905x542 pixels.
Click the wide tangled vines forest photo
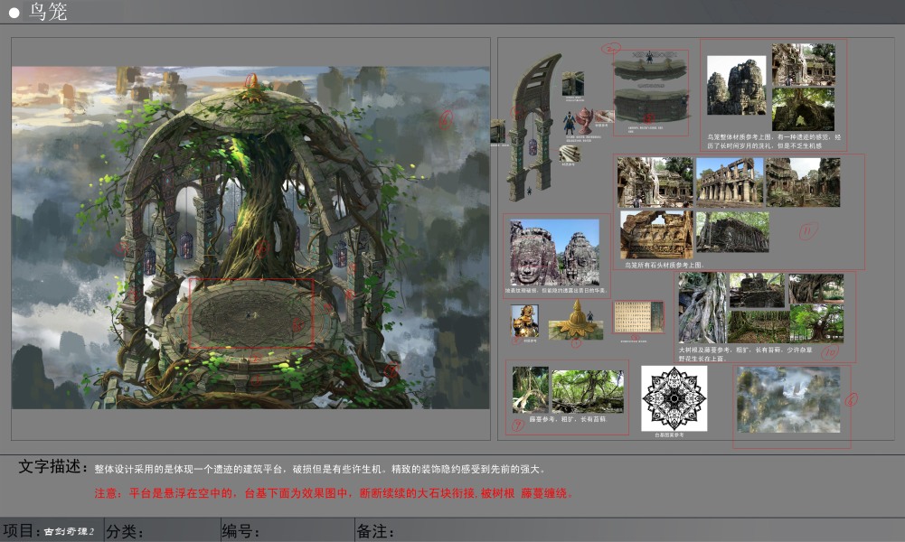pos(588,391)
